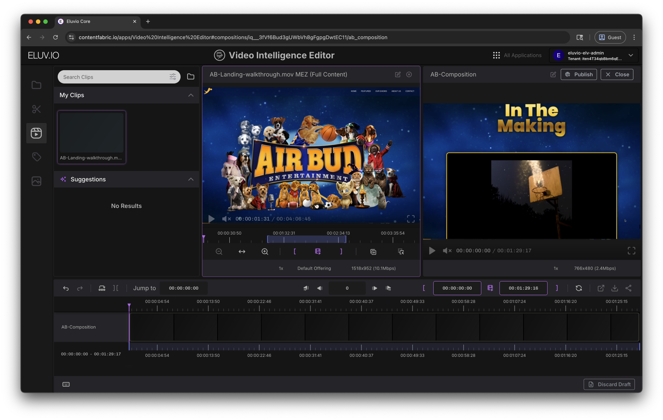Viewport: 663px width, 420px height.
Task: Enter fullscreen on the source video player
Action: (x=411, y=219)
